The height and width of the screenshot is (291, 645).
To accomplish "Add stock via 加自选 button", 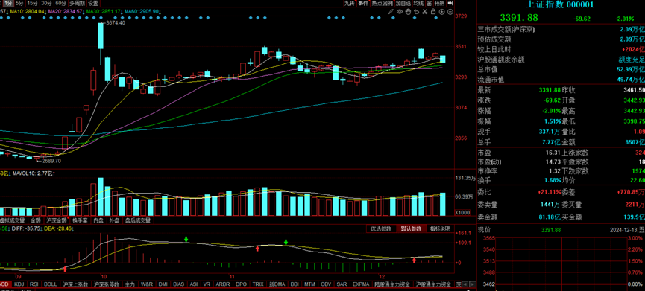I will tap(403, 3).
